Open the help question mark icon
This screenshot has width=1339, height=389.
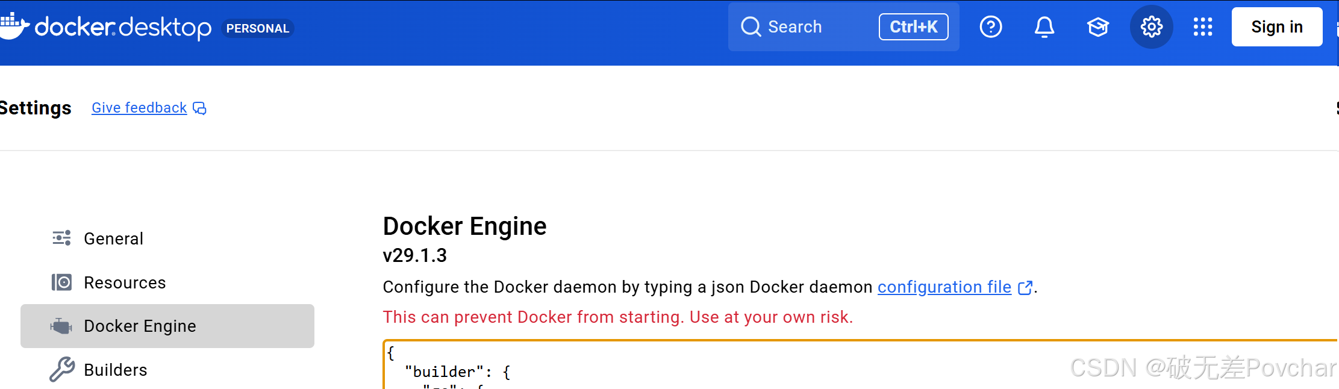[991, 26]
